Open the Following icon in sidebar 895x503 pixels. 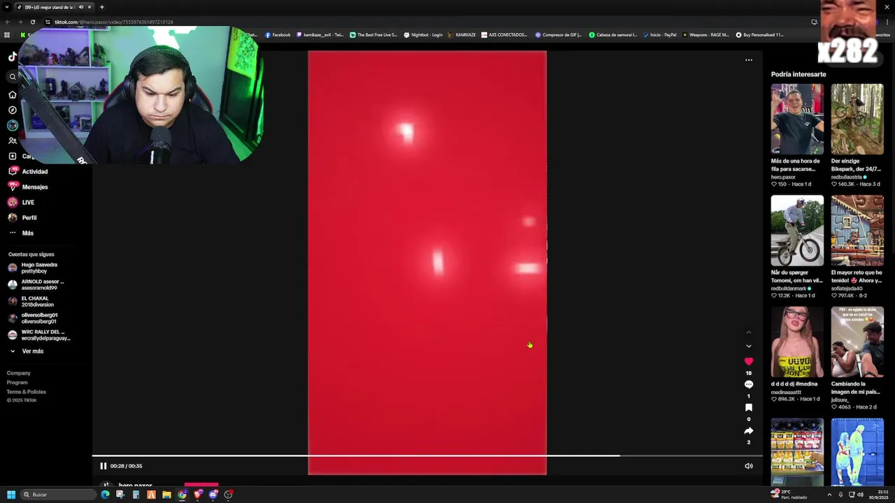12,125
